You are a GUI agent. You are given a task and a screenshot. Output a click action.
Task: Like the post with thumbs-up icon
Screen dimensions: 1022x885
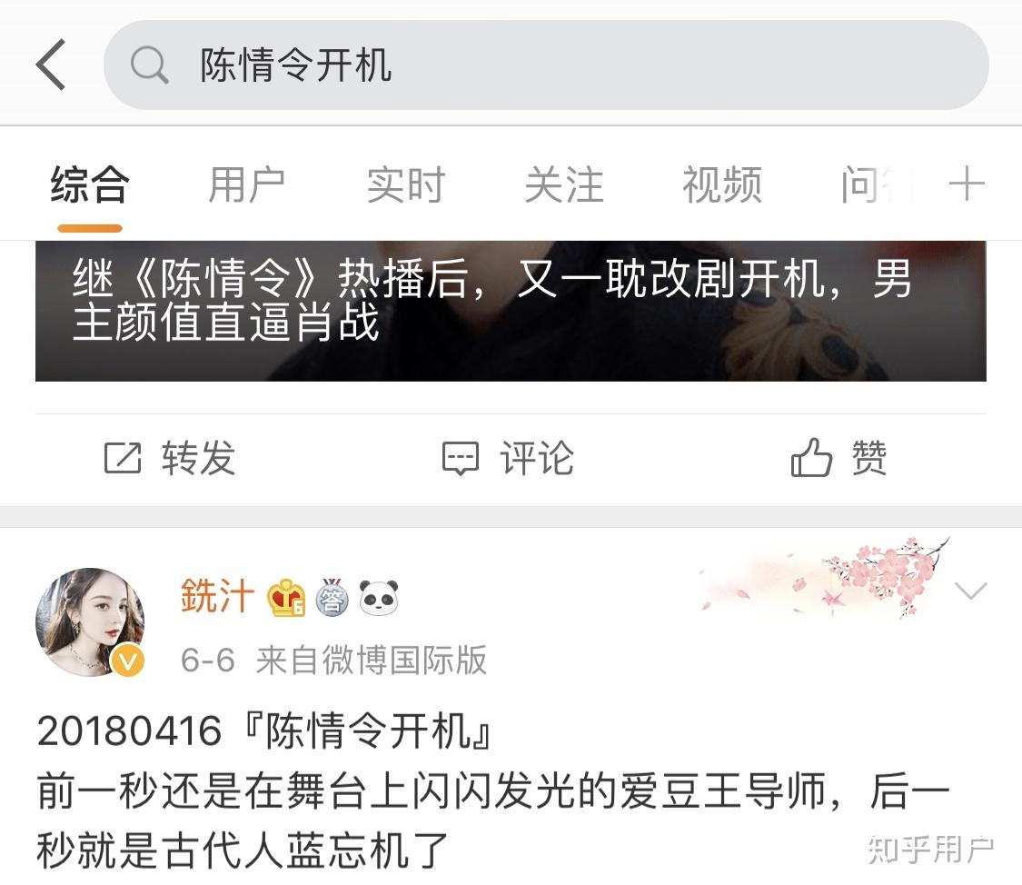point(811,457)
